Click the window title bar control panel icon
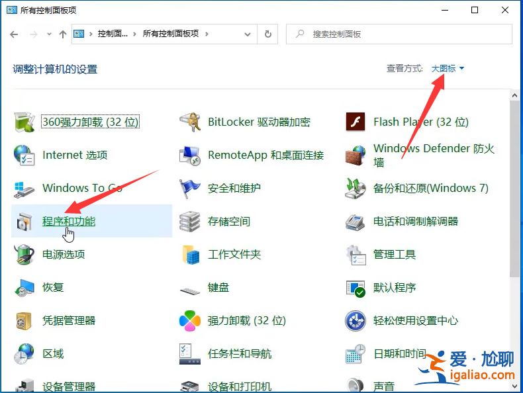This screenshot has width=523, height=393. (x=12, y=10)
